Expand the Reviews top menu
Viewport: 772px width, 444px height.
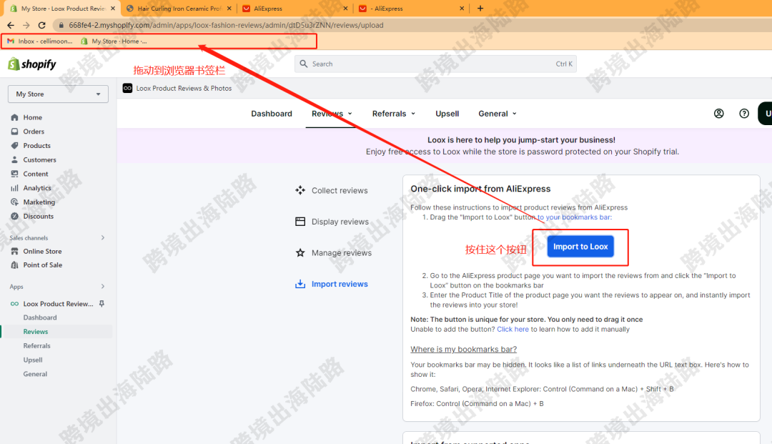[332, 114]
